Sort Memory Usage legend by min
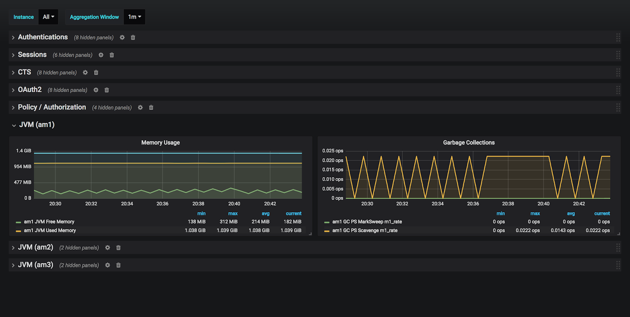630x317 pixels. click(x=201, y=213)
